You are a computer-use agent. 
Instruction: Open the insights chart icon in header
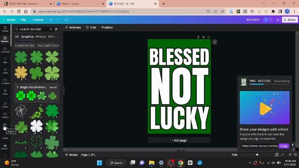(278, 20)
